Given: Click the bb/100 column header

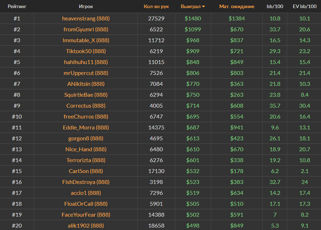Looking at the screenshot, I should point(274,7).
